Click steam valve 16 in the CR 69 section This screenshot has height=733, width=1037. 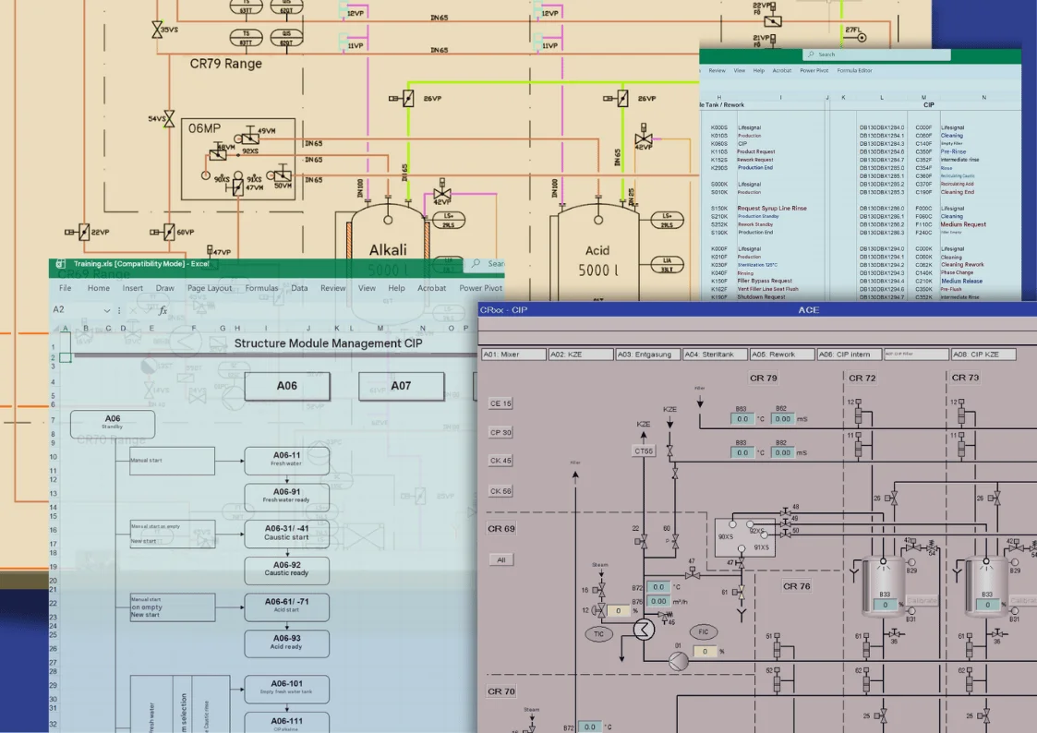[x=599, y=590]
